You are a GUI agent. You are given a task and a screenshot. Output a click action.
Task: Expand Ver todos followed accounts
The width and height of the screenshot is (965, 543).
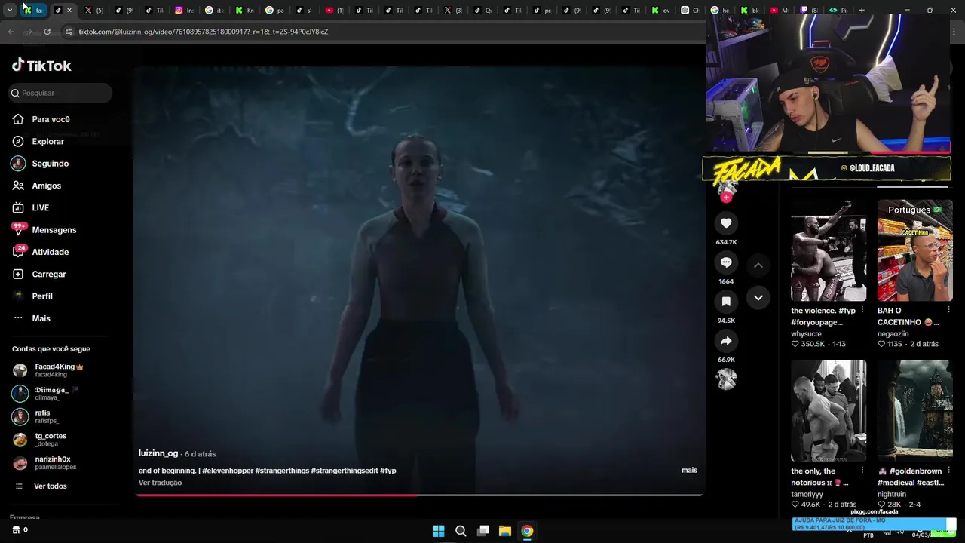click(41, 486)
